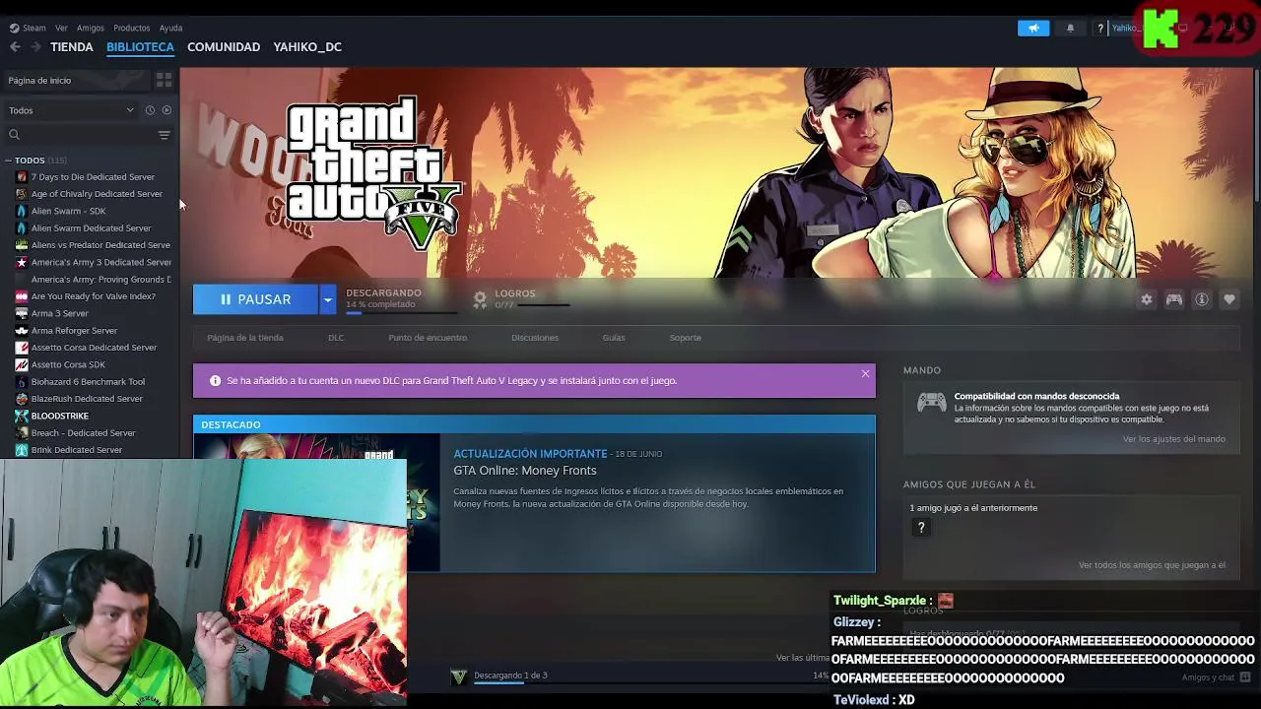The image size is (1261, 709).
Task: Select Alien Swarm Dedicated Server
Action: 89,228
